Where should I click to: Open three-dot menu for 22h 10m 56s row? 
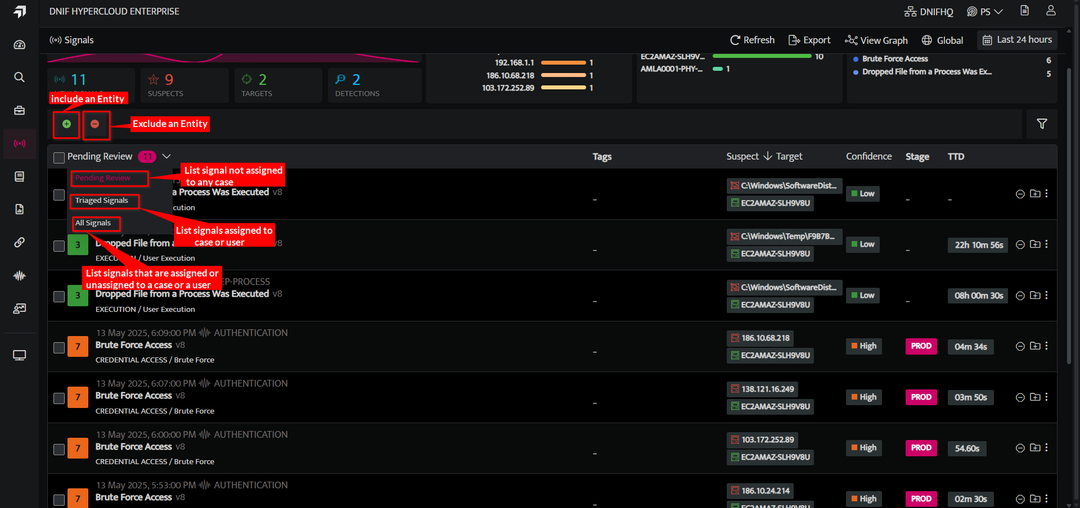point(1046,244)
